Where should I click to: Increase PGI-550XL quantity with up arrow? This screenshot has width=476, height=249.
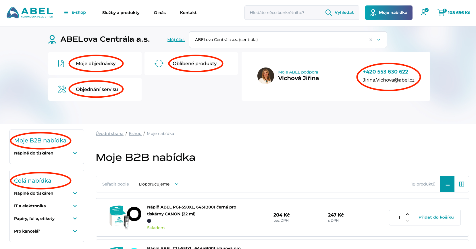[x=407, y=214]
